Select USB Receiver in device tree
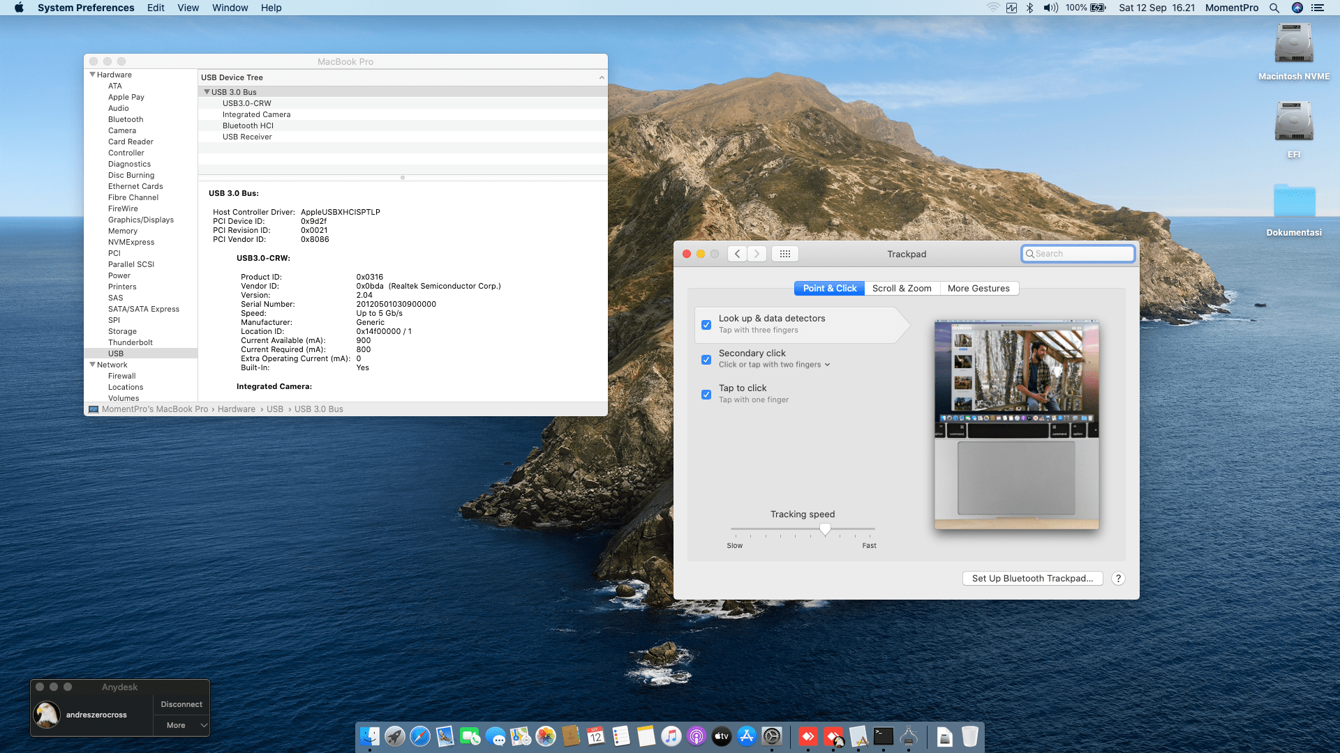 pos(247,137)
